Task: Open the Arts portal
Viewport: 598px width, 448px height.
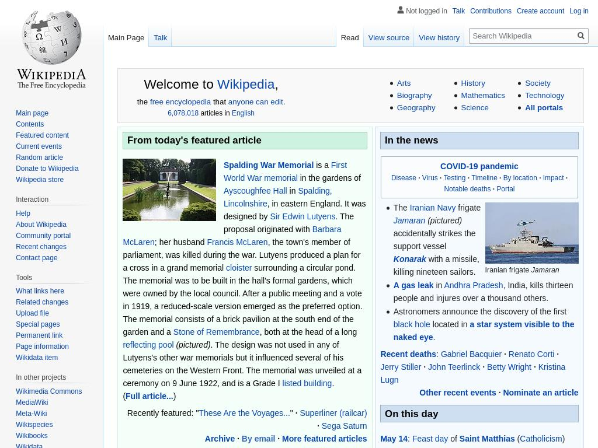Action: point(404,83)
